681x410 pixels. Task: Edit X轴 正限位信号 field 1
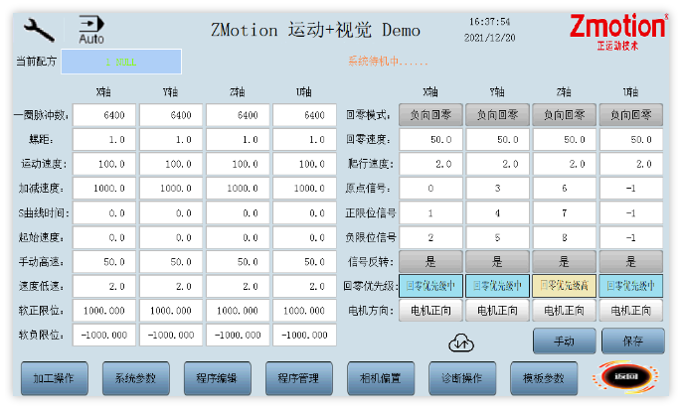click(430, 213)
